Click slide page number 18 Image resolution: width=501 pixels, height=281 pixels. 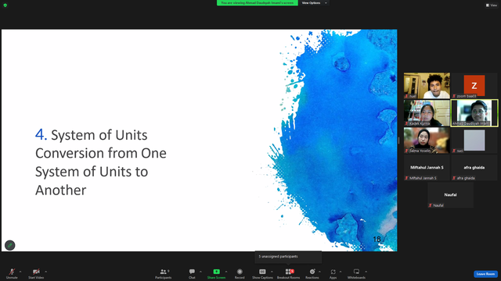377,240
